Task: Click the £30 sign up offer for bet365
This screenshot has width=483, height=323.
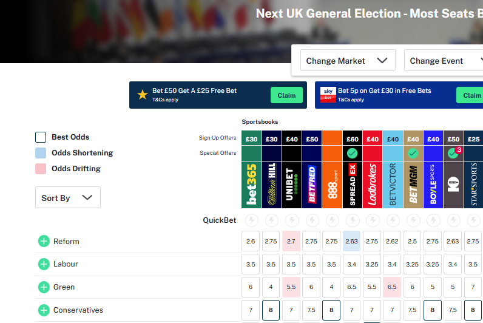Action: coord(251,139)
